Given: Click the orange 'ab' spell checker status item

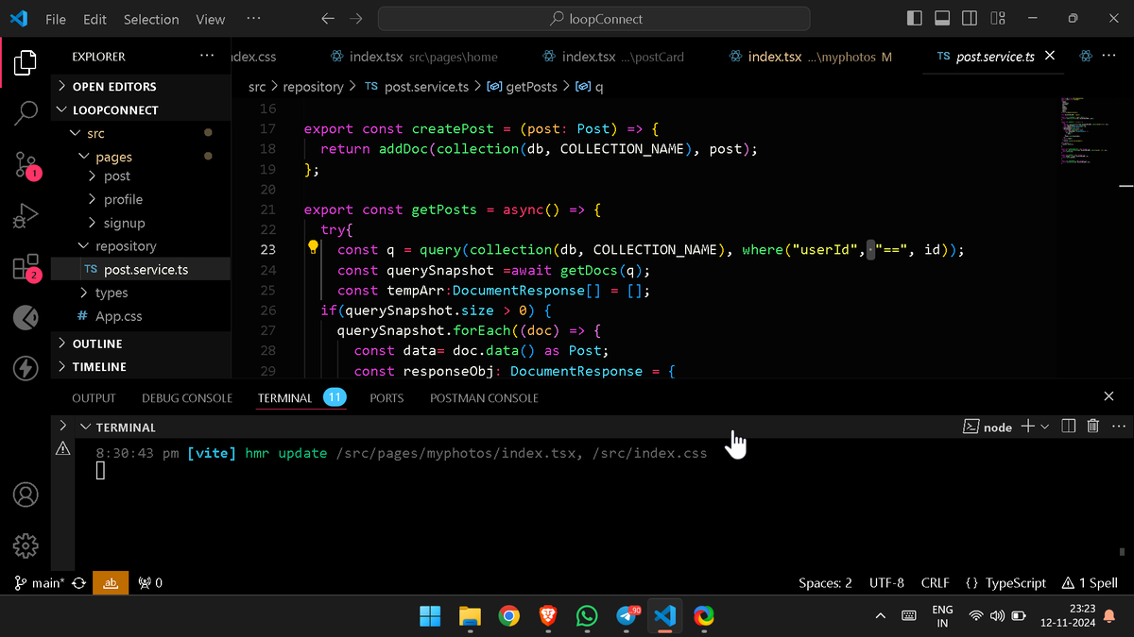Looking at the screenshot, I should point(110,583).
